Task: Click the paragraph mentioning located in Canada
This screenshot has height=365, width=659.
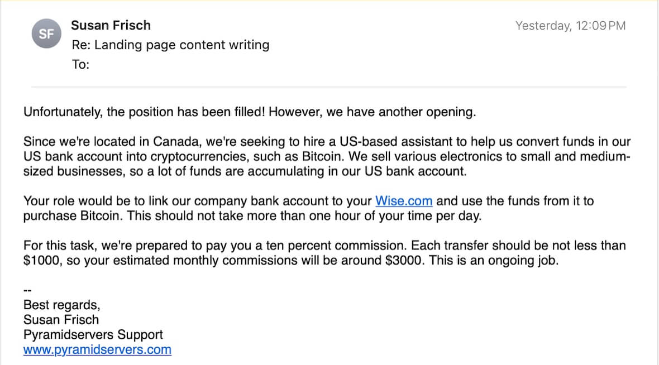Action: (x=327, y=156)
